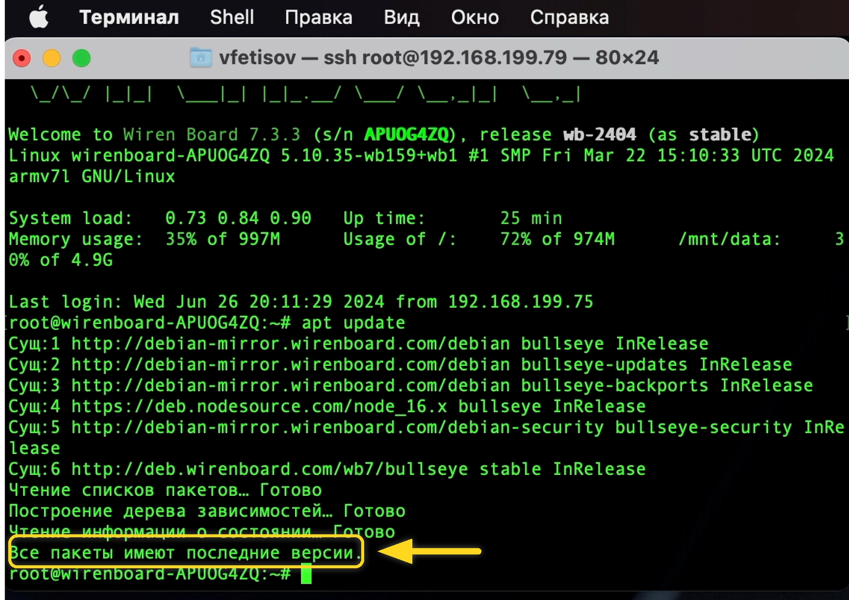Minimize the window using yellow button
The image size is (849, 600).
52,58
